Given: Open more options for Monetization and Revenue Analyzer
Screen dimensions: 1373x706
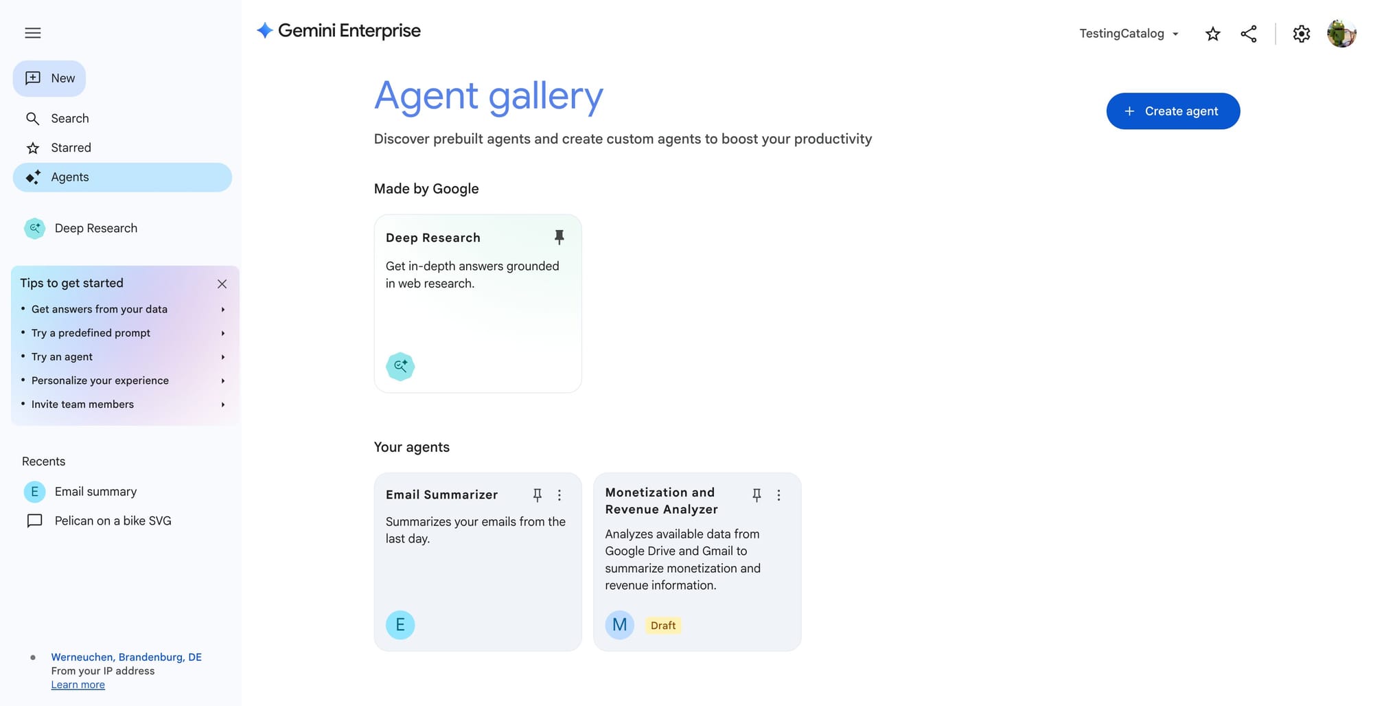Looking at the screenshot, I should pos(778,495).
